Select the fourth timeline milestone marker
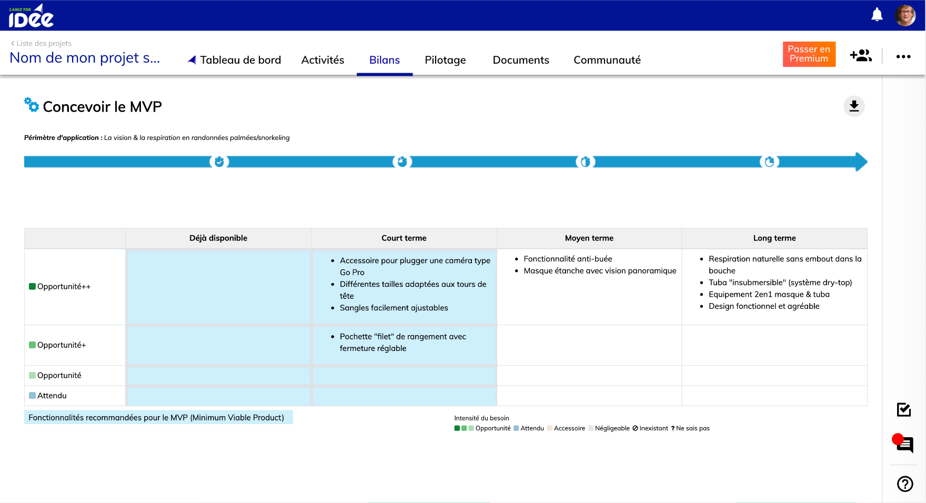The height and width of the screenshot is (503, 926). point(769,162)
